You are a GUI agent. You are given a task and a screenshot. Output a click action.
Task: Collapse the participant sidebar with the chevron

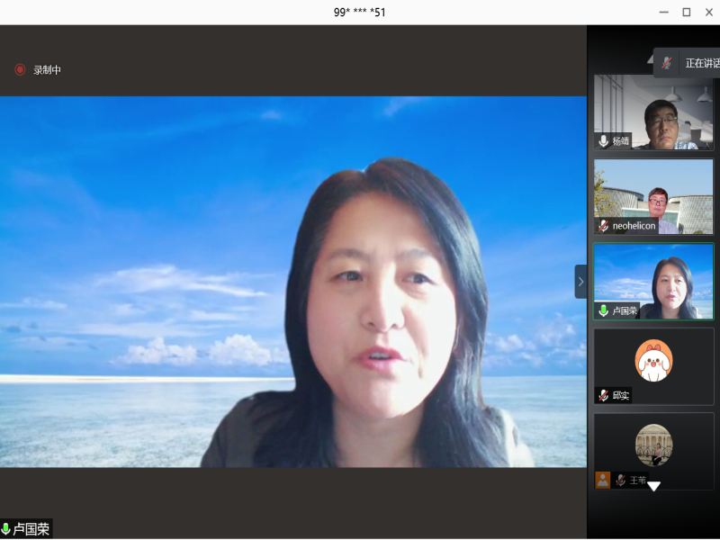(580, 282)
